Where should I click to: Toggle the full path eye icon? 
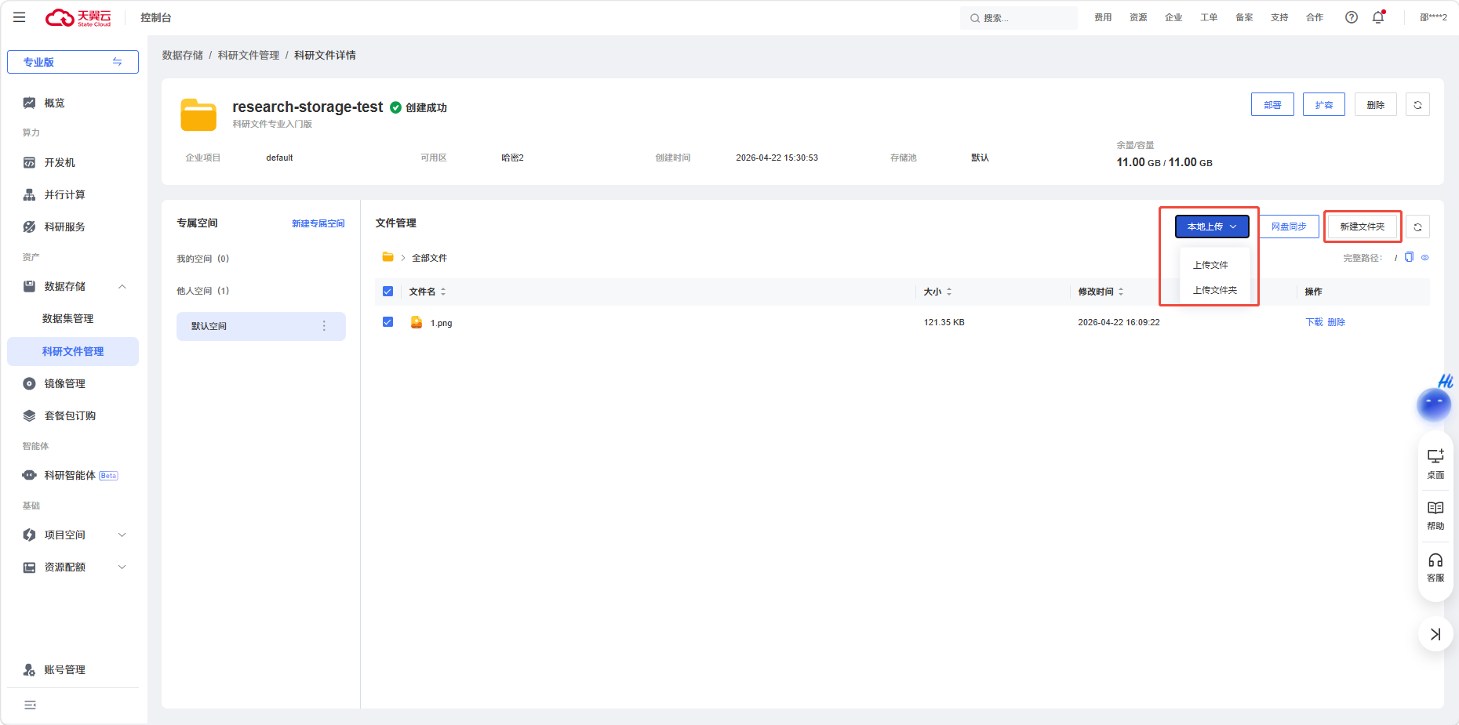(x=1424, y=257)
